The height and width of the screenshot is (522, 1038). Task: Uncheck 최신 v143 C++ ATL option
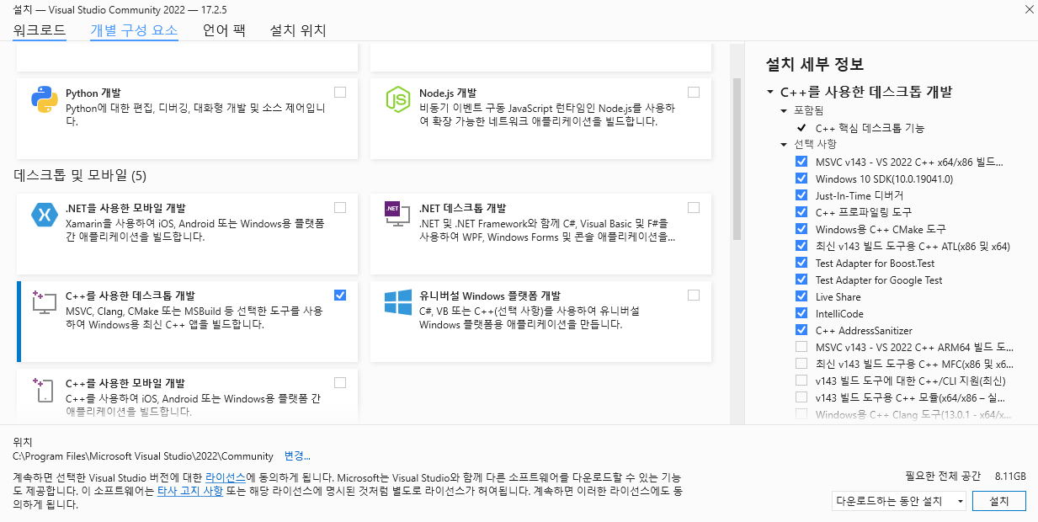(x=801, y=246)
